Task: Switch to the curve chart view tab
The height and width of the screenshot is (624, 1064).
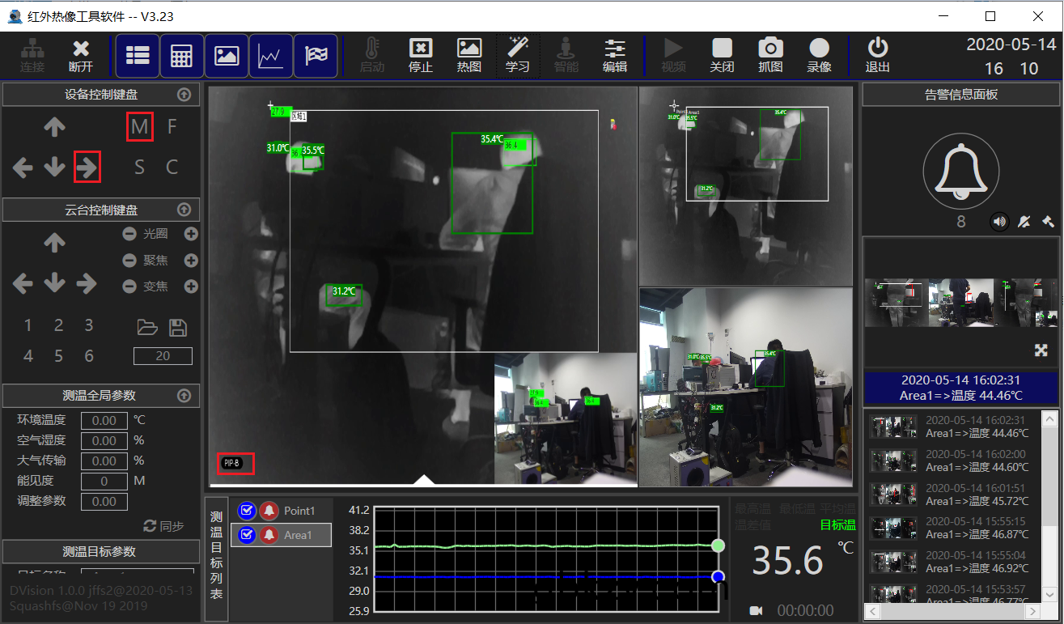Action: (270, 56)
